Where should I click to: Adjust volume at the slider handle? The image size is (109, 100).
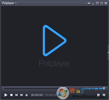(x=104, y=88)
